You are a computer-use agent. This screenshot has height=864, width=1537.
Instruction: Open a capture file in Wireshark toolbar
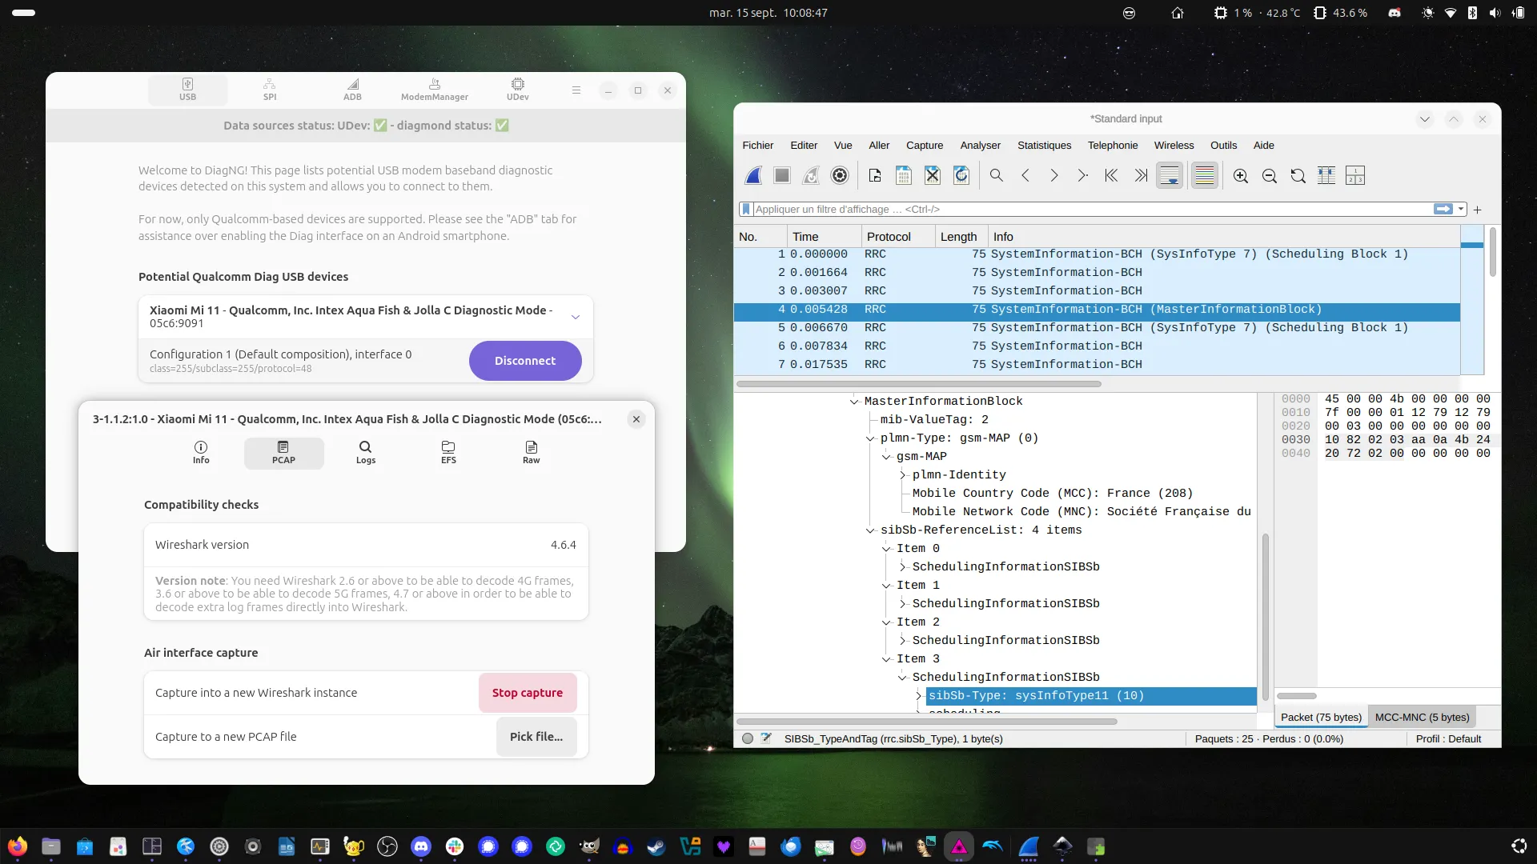pyautogui.click(x=875, y=175)
